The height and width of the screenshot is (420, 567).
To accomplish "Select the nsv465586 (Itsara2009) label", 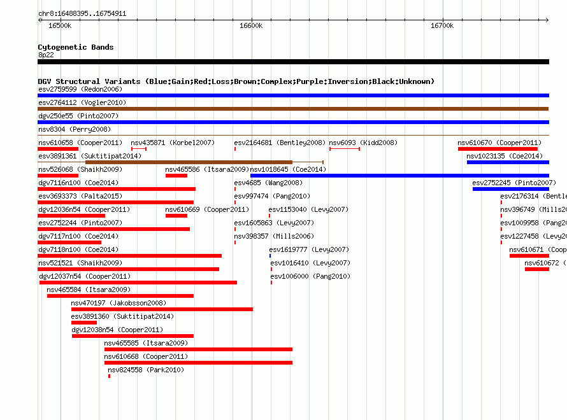I will click(x=207, y=169).
